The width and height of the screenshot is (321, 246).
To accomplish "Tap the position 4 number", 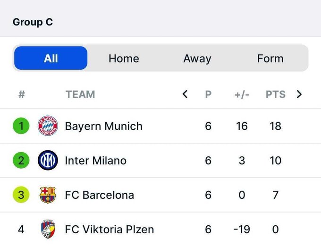I will click(x=21, y=229).
